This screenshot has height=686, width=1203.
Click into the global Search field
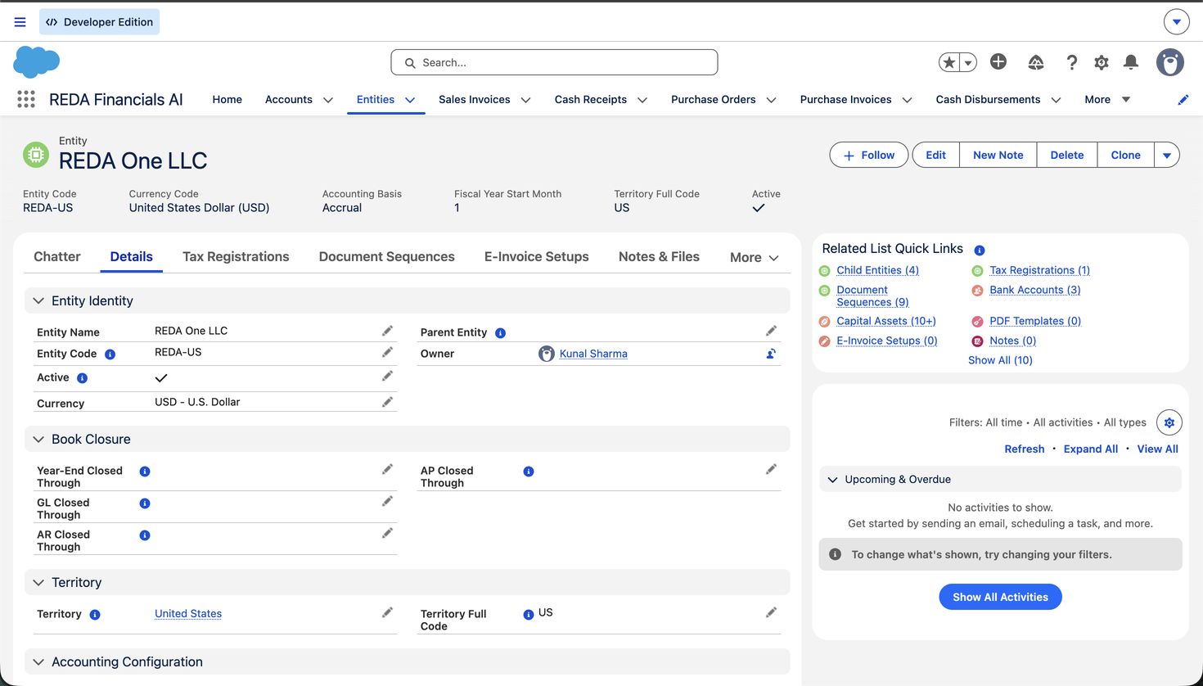(x=554, y=62)
